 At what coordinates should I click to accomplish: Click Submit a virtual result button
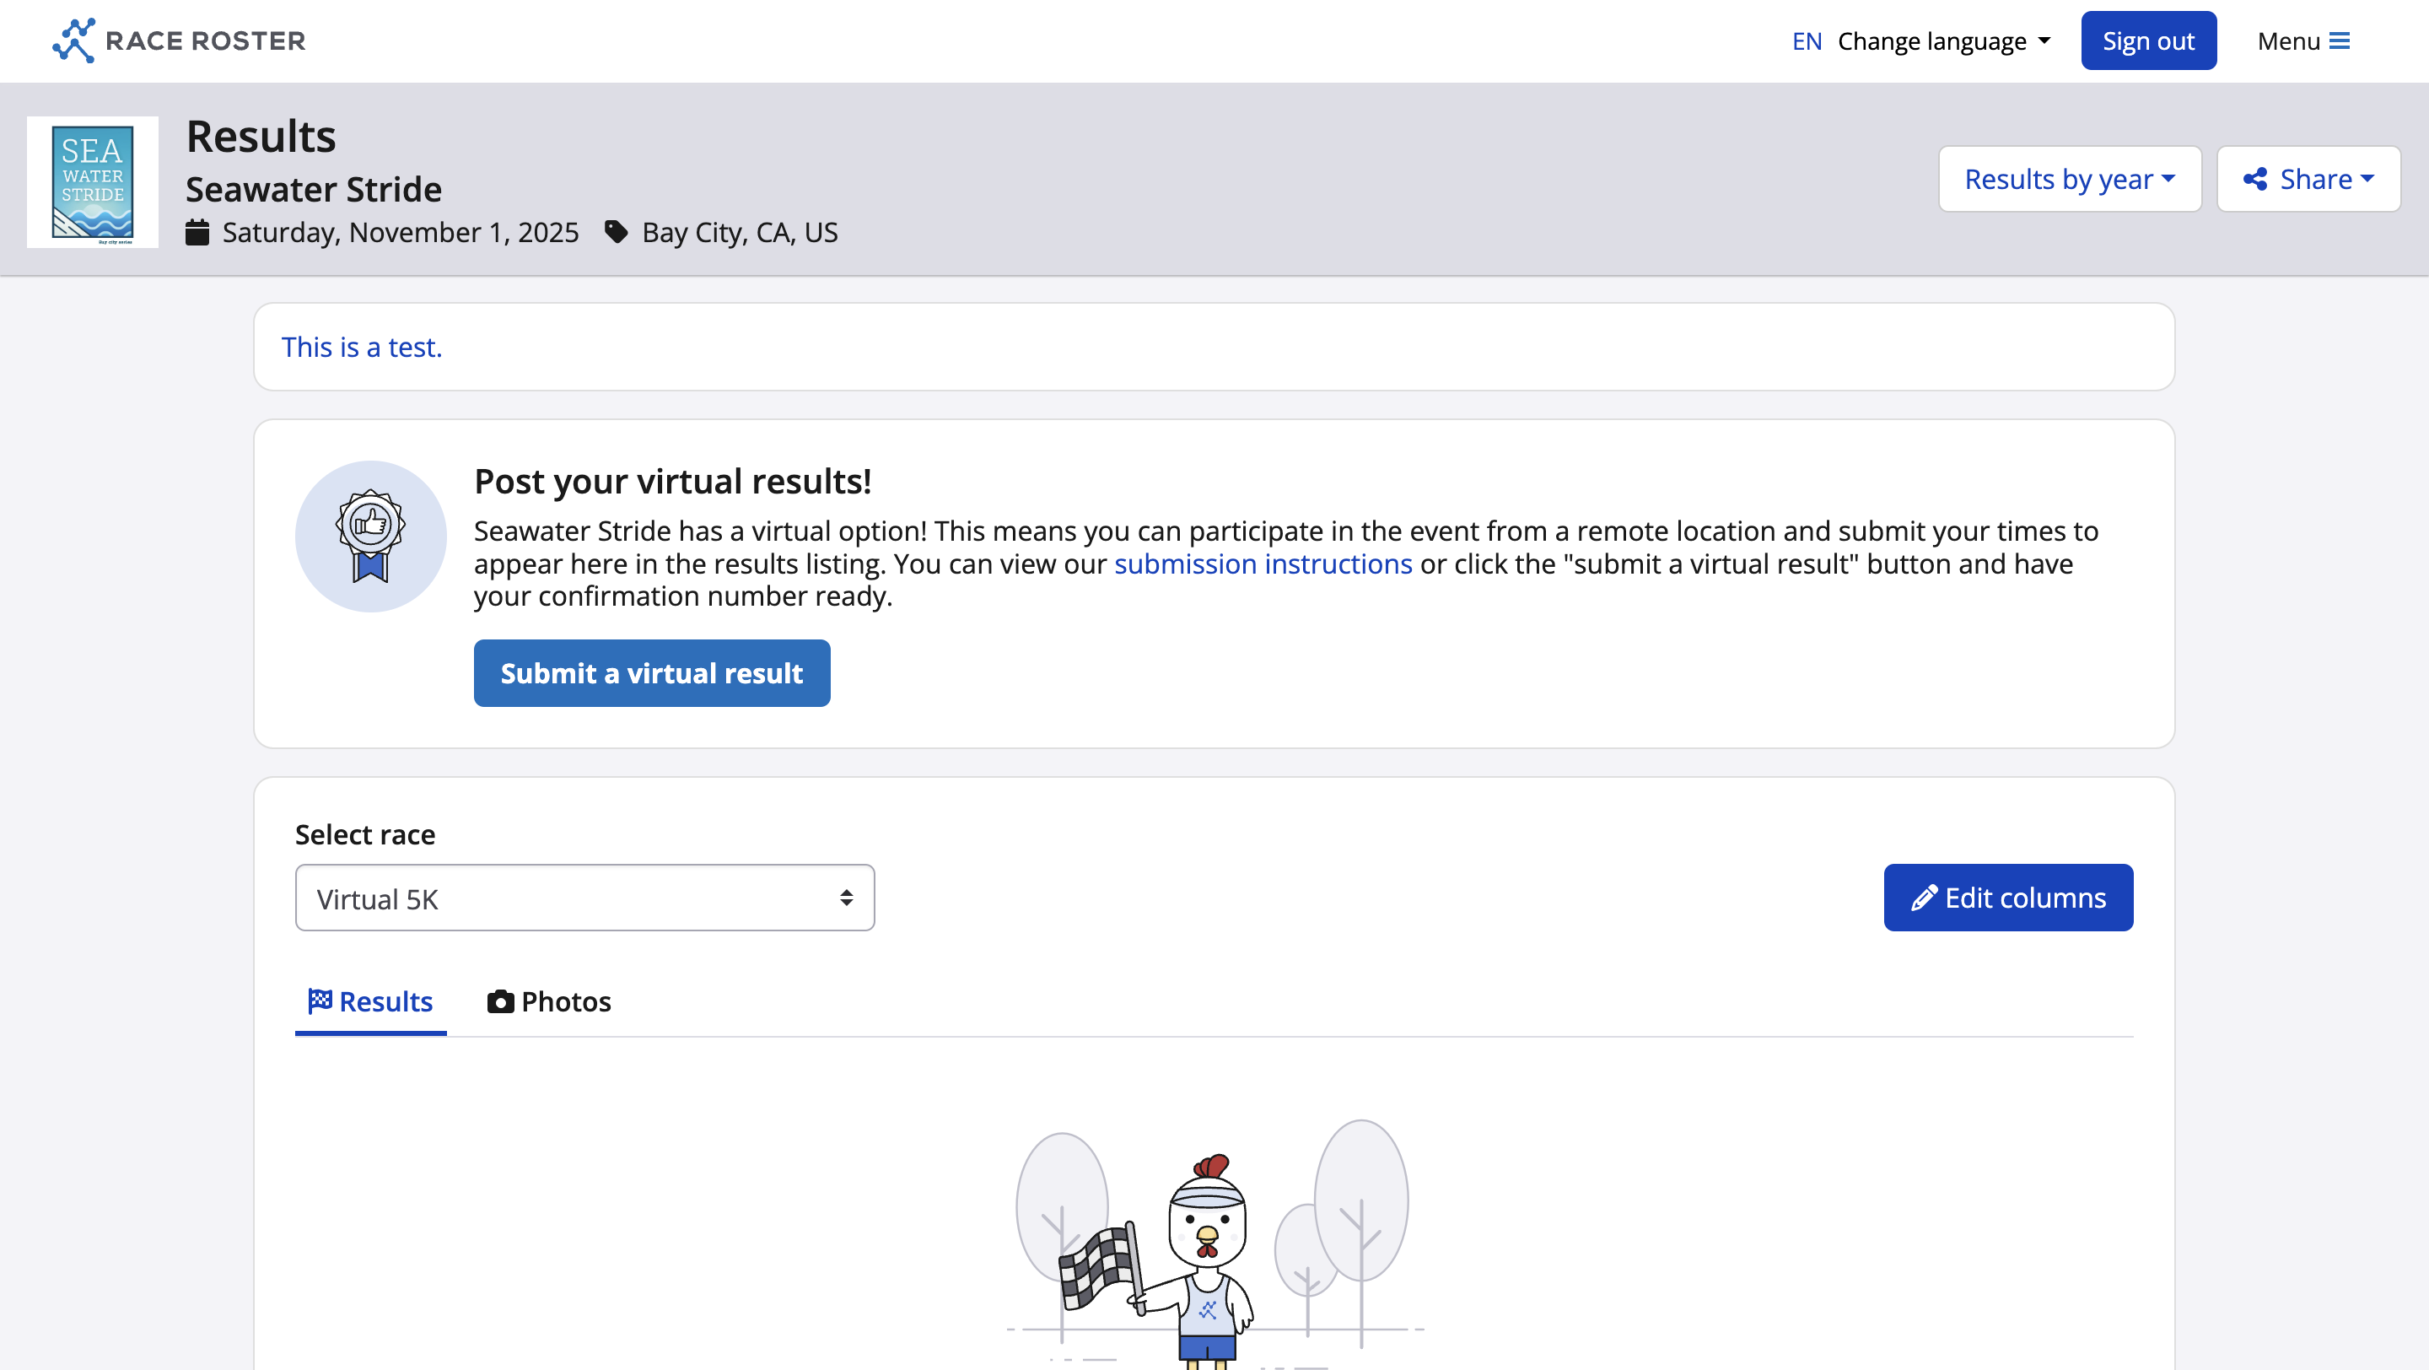pos(652,673)
